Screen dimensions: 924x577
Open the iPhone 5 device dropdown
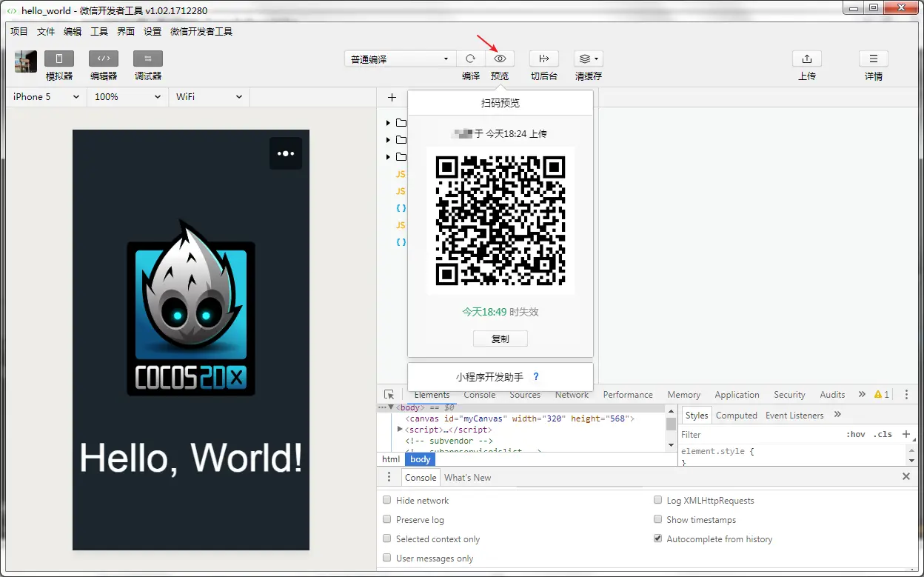[x=46, y=97]
